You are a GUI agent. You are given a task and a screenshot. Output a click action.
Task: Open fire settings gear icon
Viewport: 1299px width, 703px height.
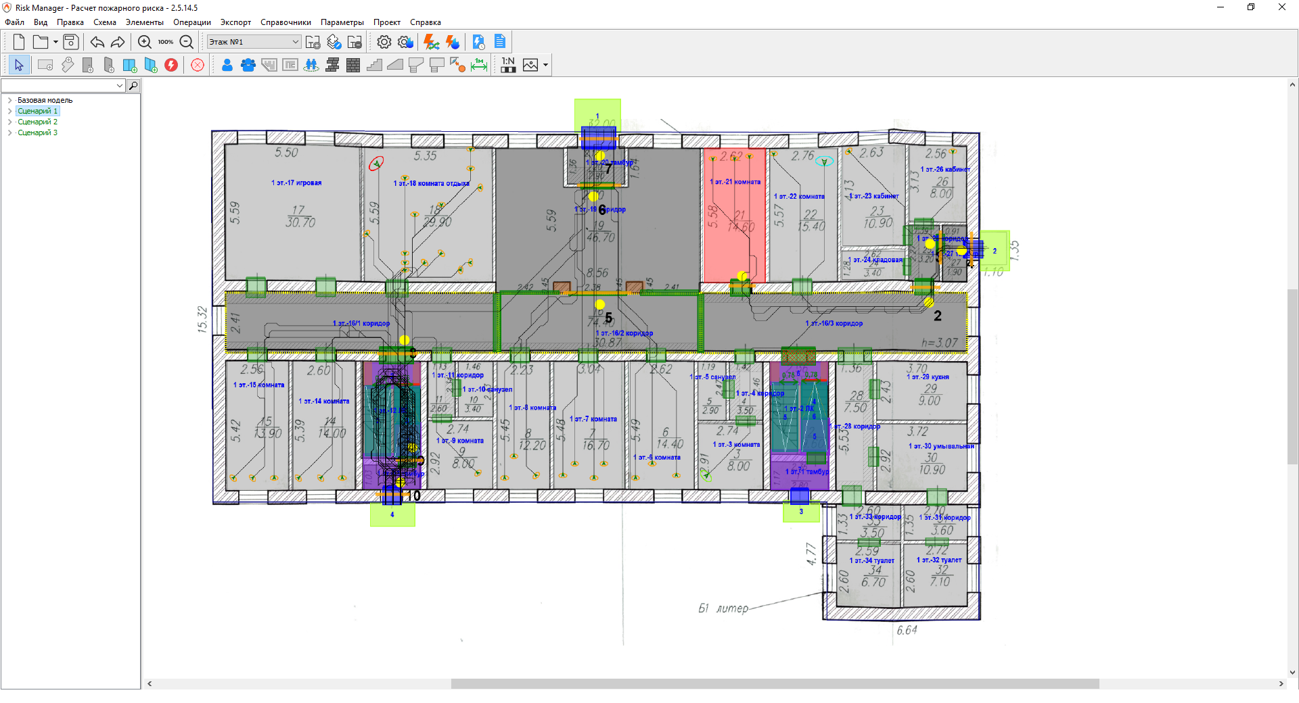click(405, 42)
